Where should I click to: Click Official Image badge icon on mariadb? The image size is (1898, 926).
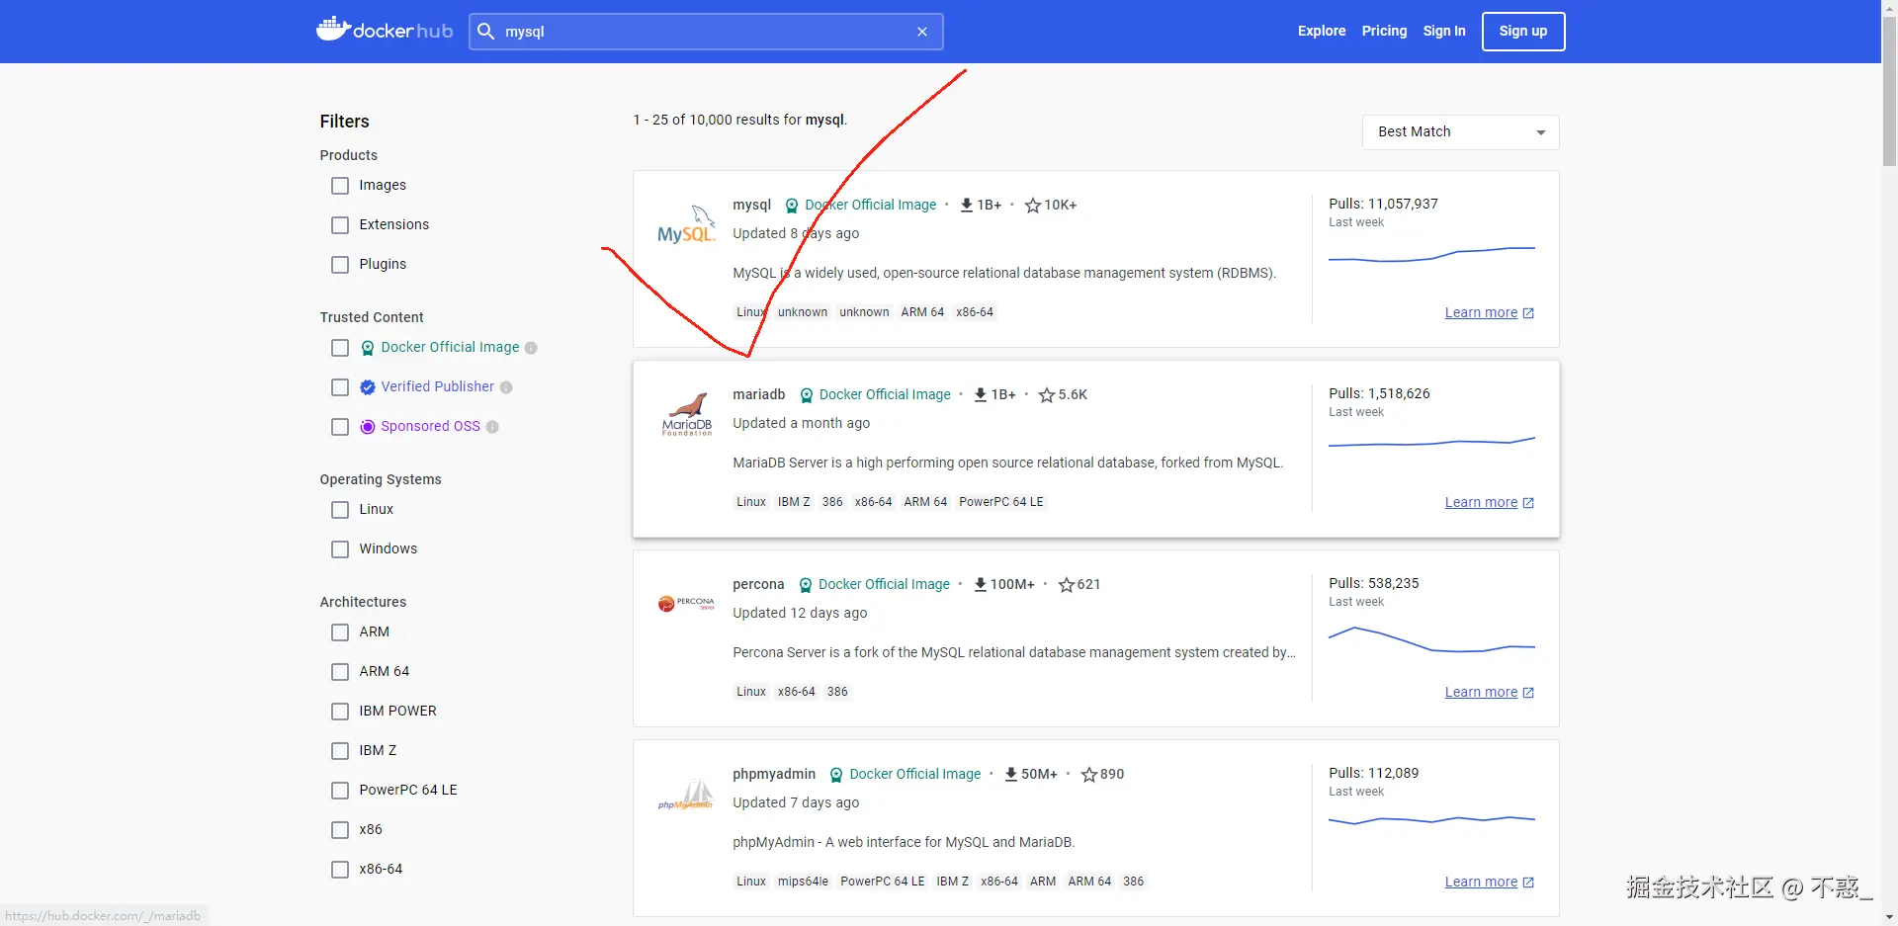(x=807, y=395)
